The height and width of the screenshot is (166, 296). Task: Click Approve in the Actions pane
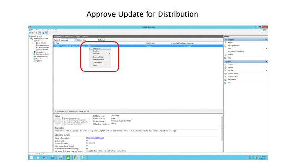coord(231,65)
